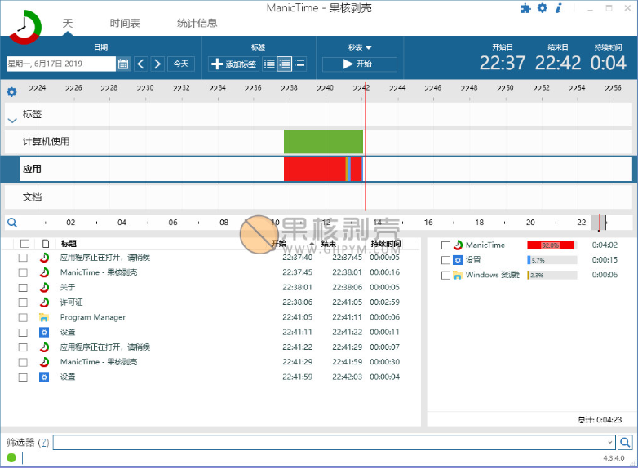
Task: Click the 关于 row ManicTime icon
Action: coord(44,288)
